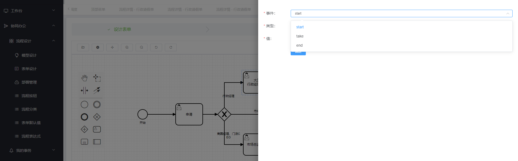Pick the user task in palette
This screenshot has width=518, height=161.
97,129
